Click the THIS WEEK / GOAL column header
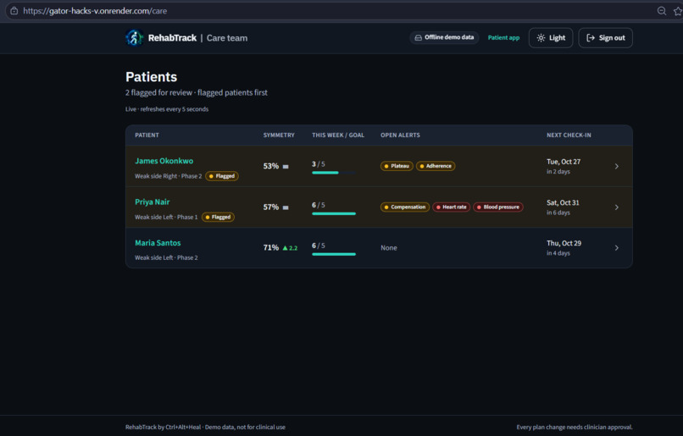This screenshot has width=683, height=436. tap(338, 135)
